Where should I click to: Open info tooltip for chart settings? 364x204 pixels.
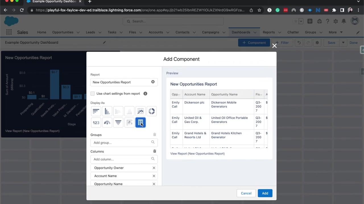tap(145, 93)
